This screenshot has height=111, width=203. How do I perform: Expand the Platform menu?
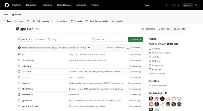(x=18, y=5)
